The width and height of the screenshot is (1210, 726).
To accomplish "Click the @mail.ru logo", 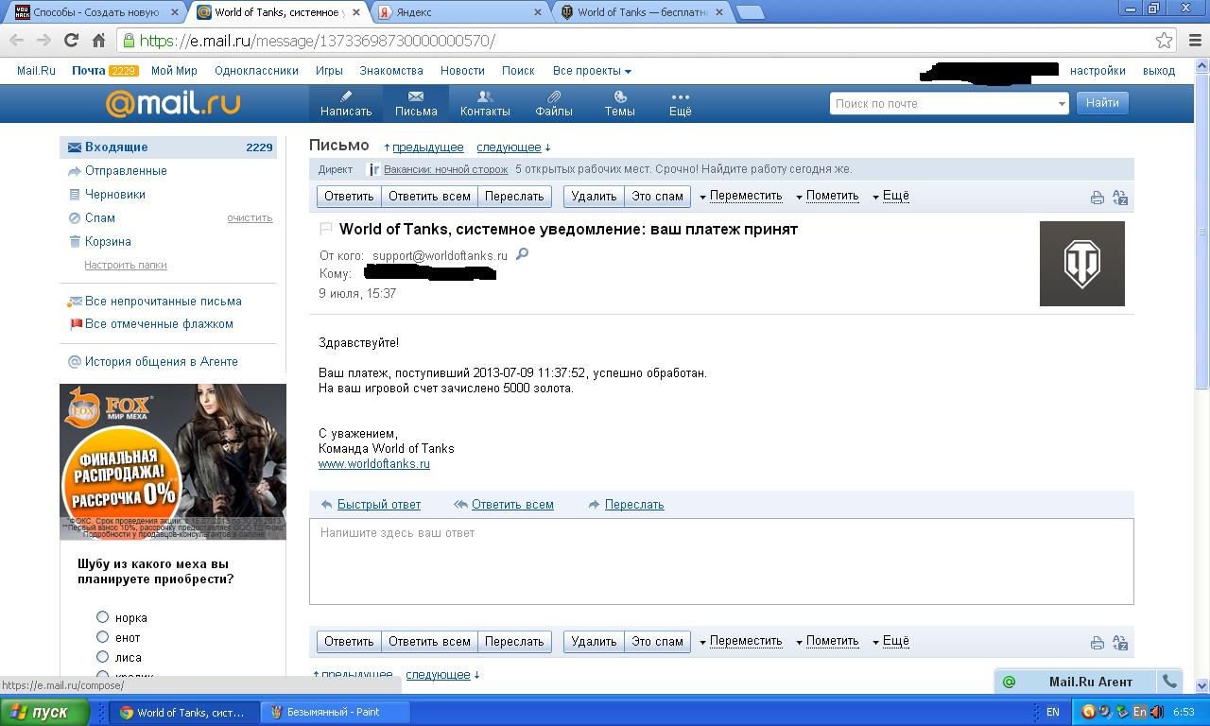I will 173,103.
